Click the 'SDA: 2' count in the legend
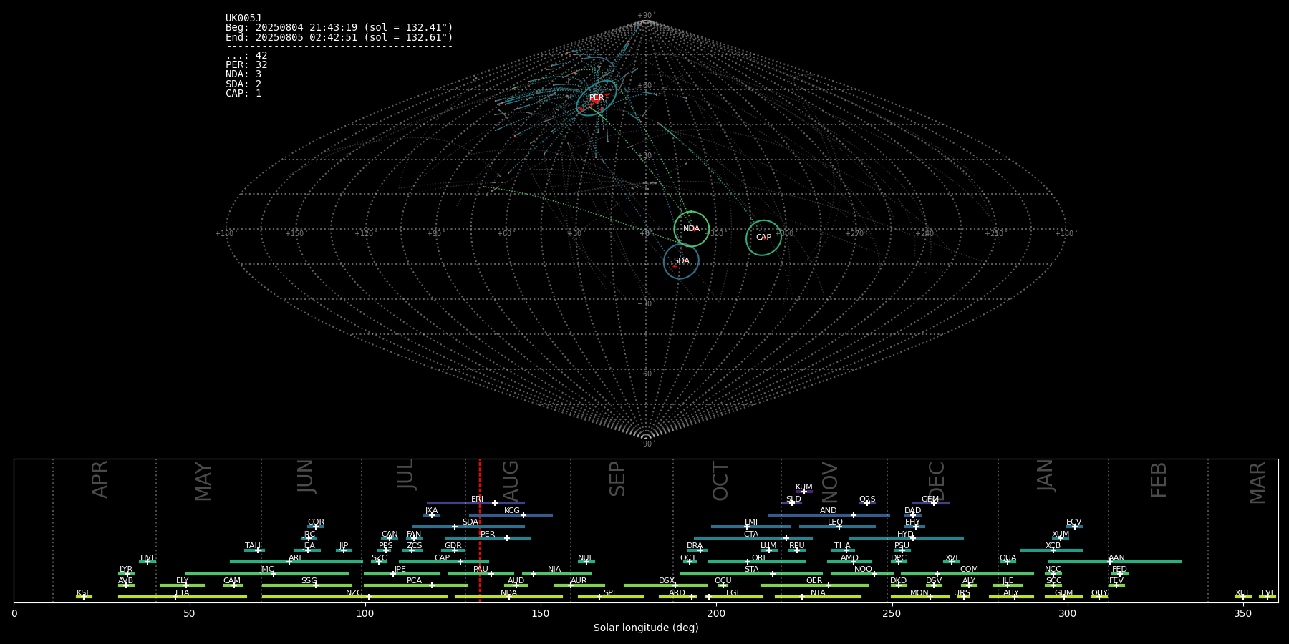1289x644 pixels. (x=243, y=84)
